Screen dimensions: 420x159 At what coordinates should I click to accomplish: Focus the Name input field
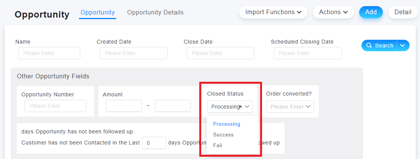(49, 53)
